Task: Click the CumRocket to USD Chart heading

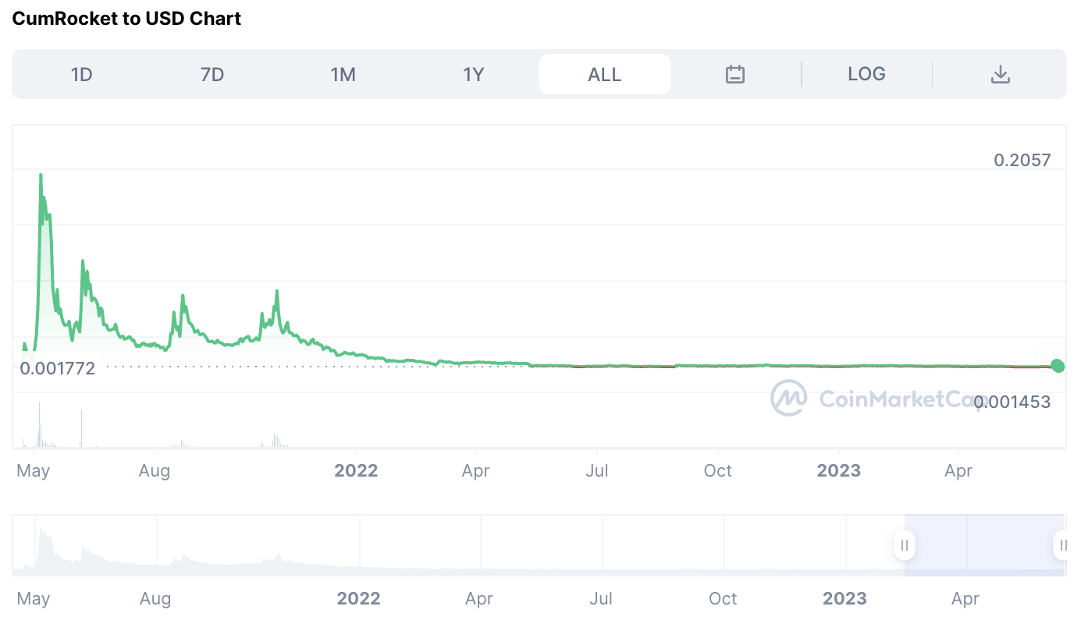Action: point(126,19)
